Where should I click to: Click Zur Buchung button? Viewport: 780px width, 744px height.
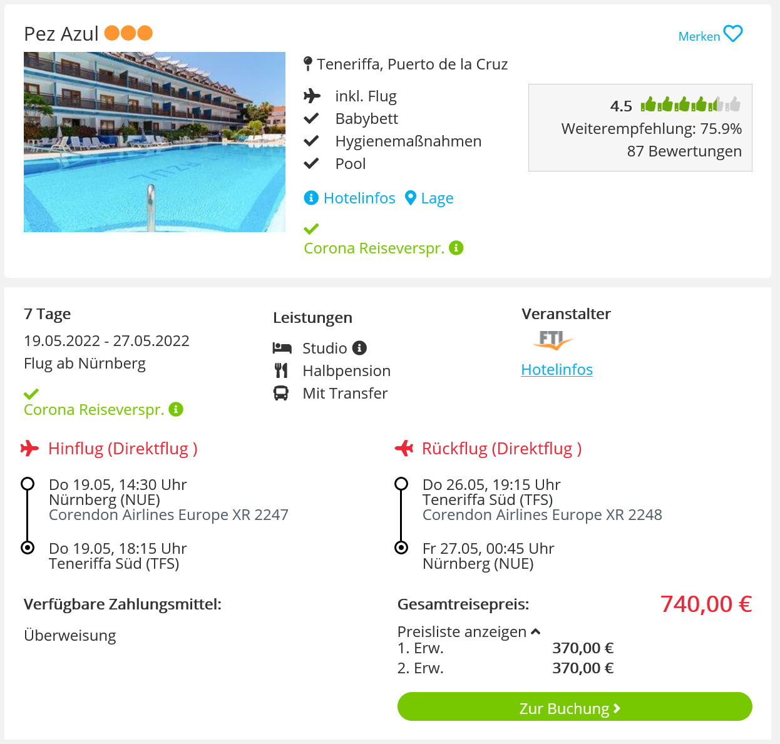575,706
